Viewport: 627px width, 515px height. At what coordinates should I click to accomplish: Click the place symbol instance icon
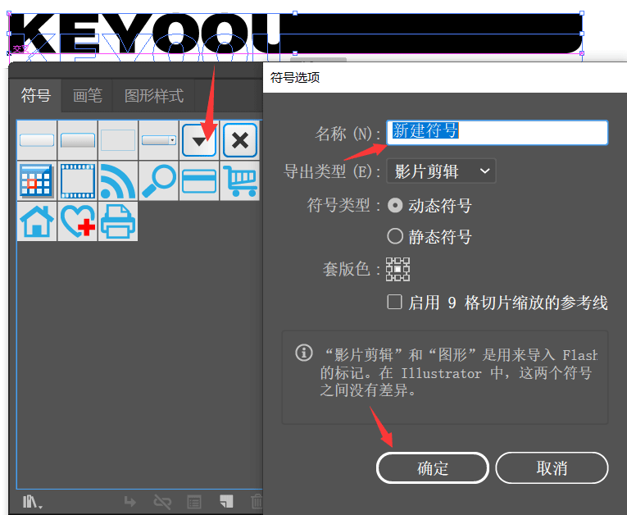tap(130, 501)
